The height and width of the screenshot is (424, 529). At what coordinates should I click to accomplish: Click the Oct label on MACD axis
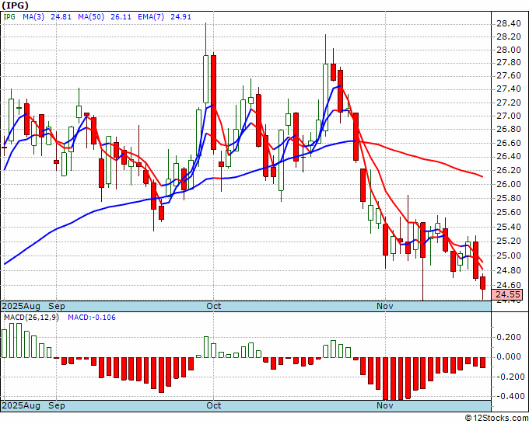point(214,405)
